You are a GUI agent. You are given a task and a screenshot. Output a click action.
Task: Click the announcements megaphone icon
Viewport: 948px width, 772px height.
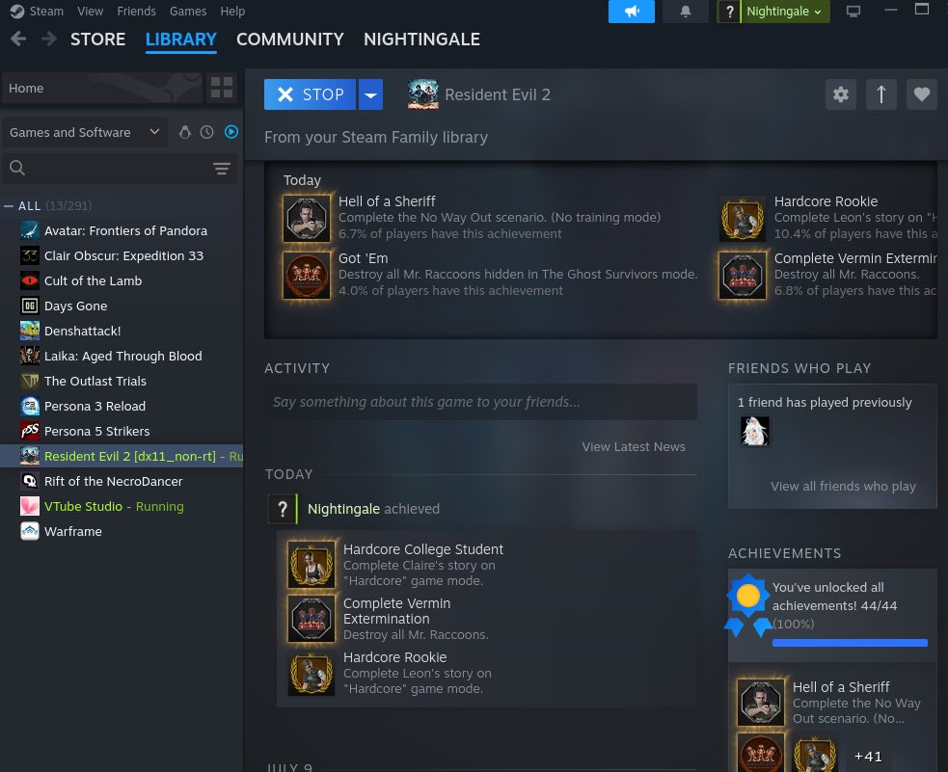pyautogui.click(x=631, y=12)
